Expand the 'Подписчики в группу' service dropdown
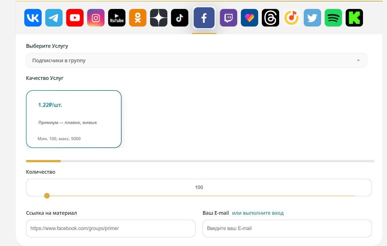 196,61
